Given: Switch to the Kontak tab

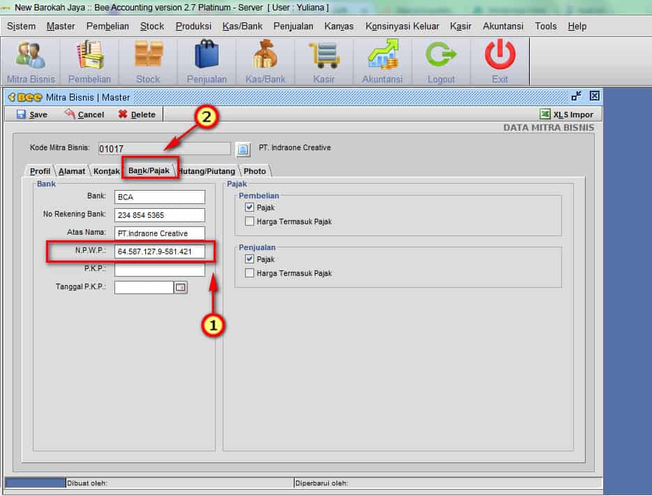Looking at the screenshot, I should click(x=106, y=171).
